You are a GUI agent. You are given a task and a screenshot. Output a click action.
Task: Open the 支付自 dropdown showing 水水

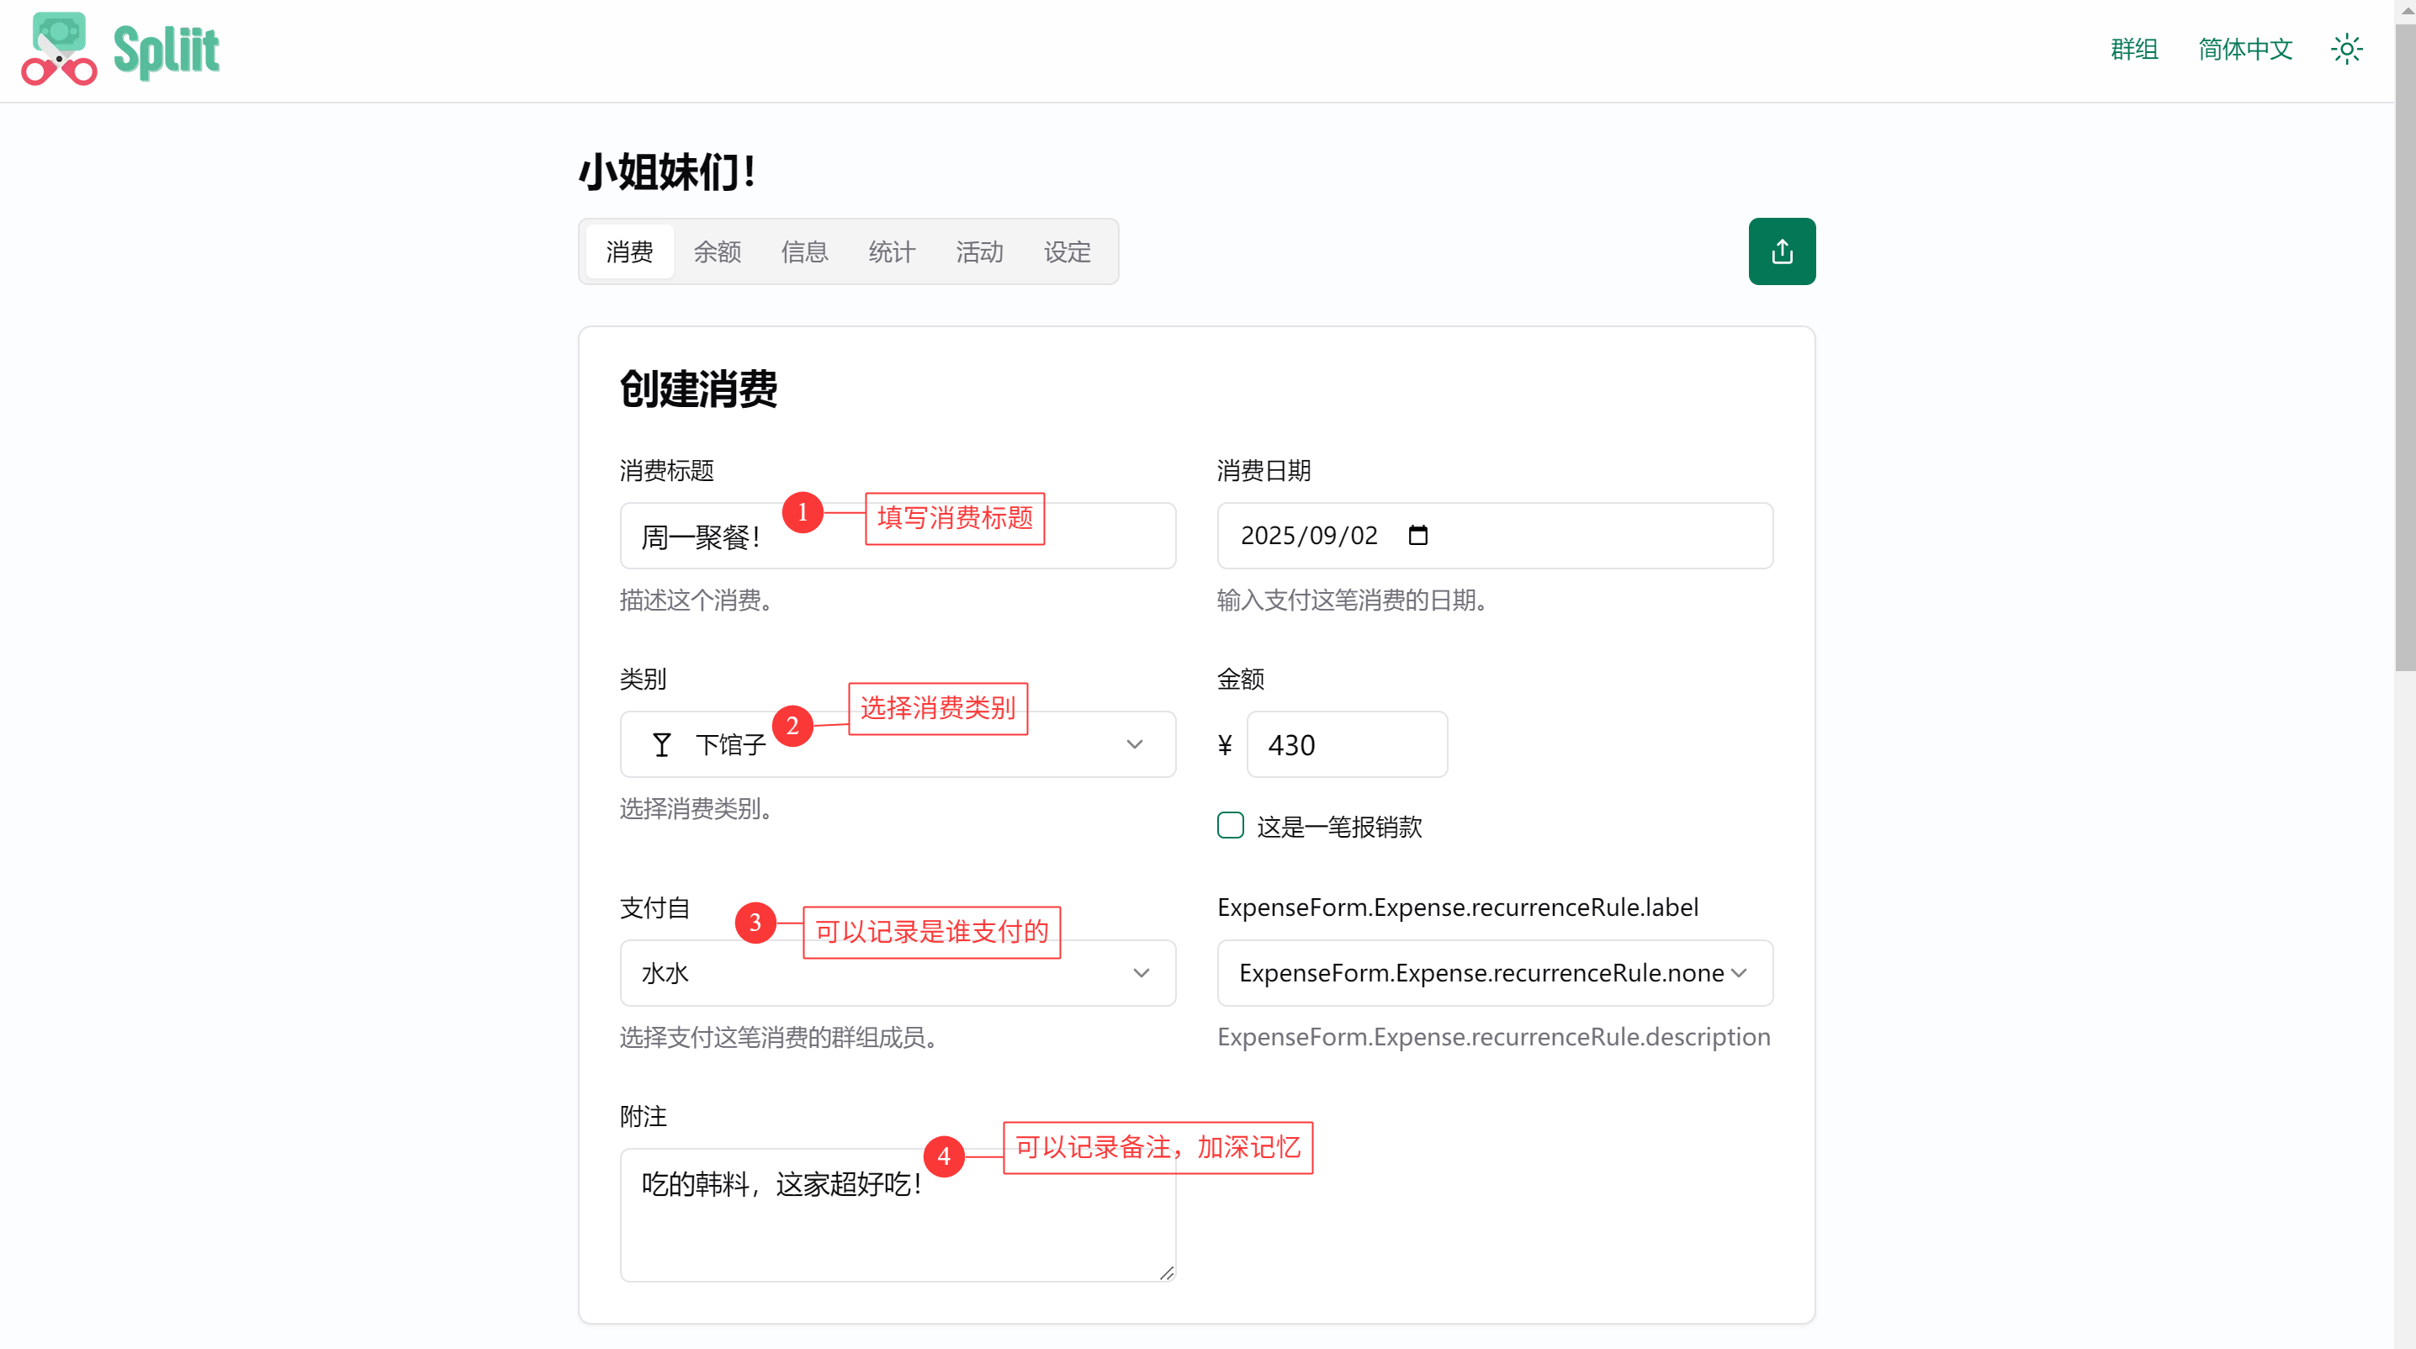(898, 973)
